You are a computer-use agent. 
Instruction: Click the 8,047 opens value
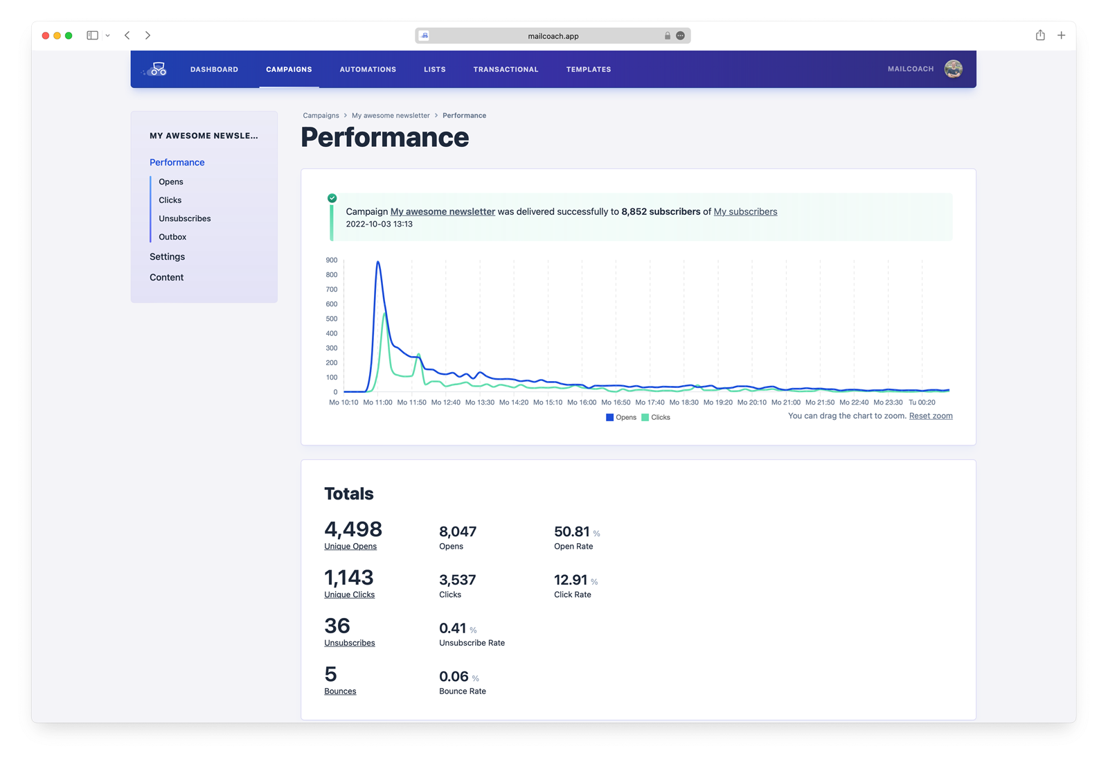458,531
